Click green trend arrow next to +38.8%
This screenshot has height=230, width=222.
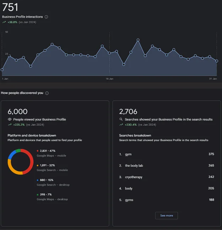pos(4,22)
